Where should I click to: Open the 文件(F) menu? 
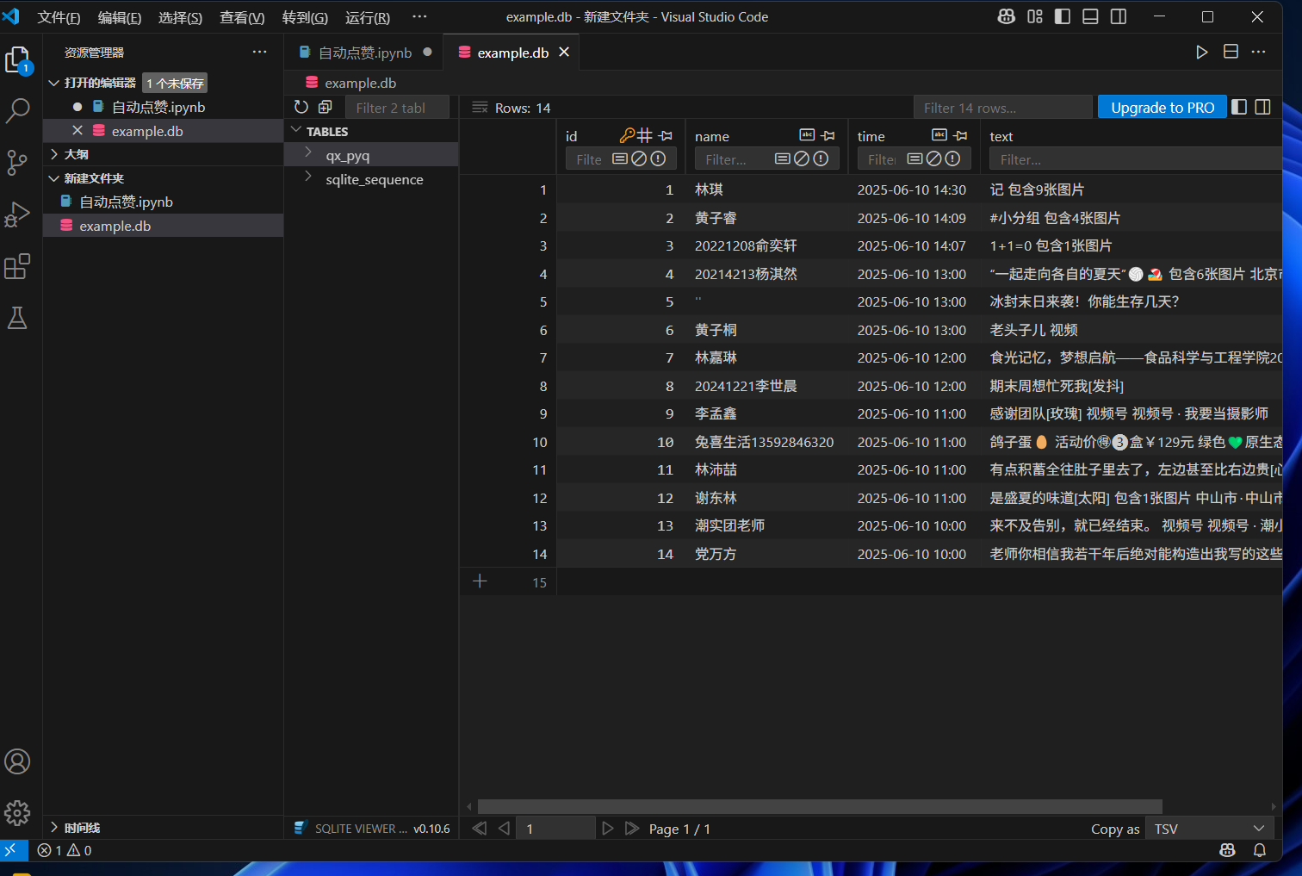point(59,17)
